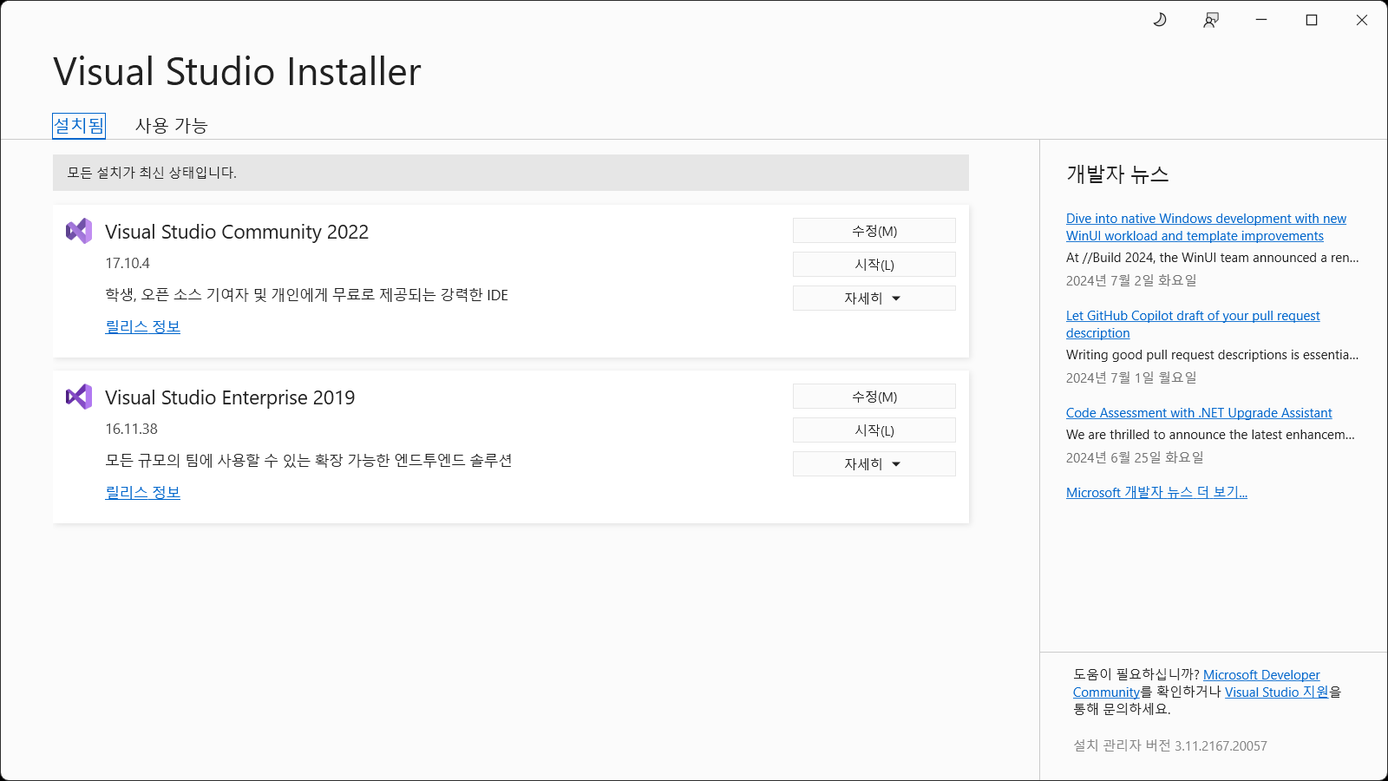The image size is (1388, 781).
Task: Click 시작(L) for Enterprise 2019
Action: coord(874,430)
